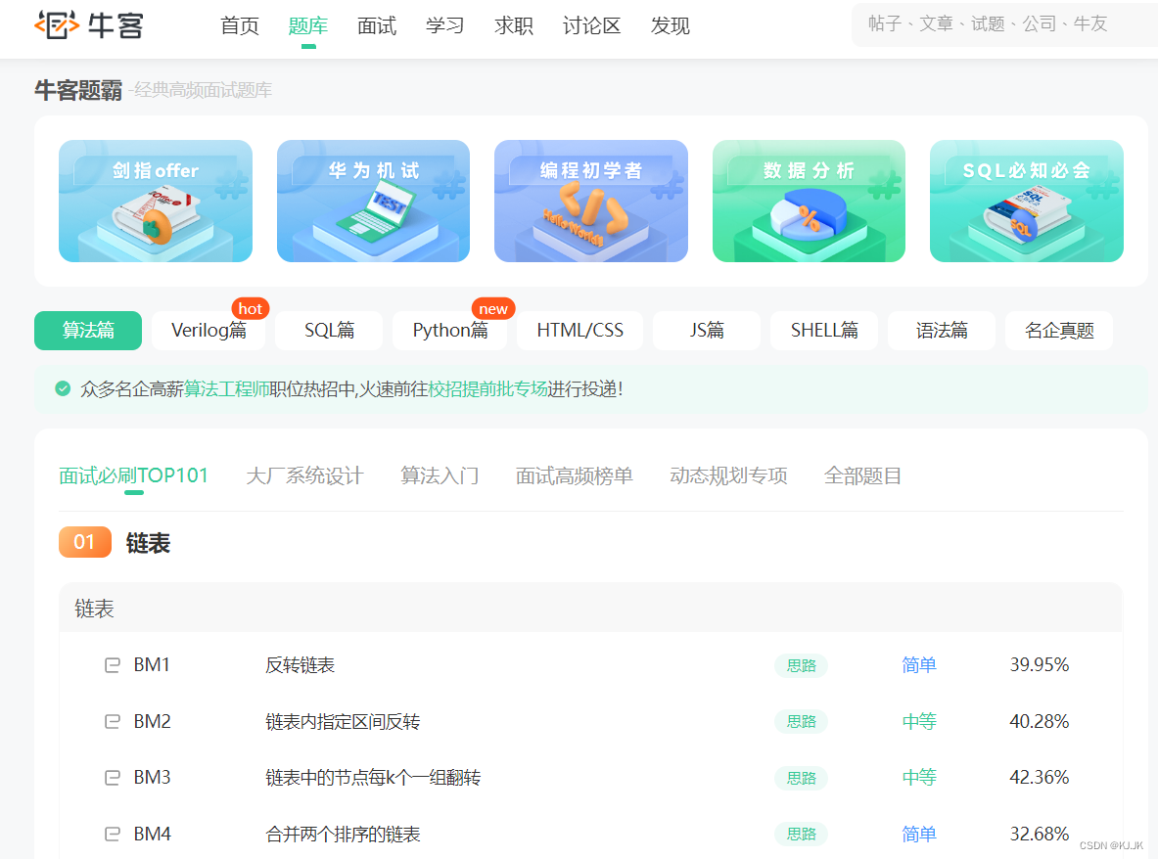This screenshot has height=859, width=1158.
Task: Select 题库 in the top navigation
Action: [308, 25]
